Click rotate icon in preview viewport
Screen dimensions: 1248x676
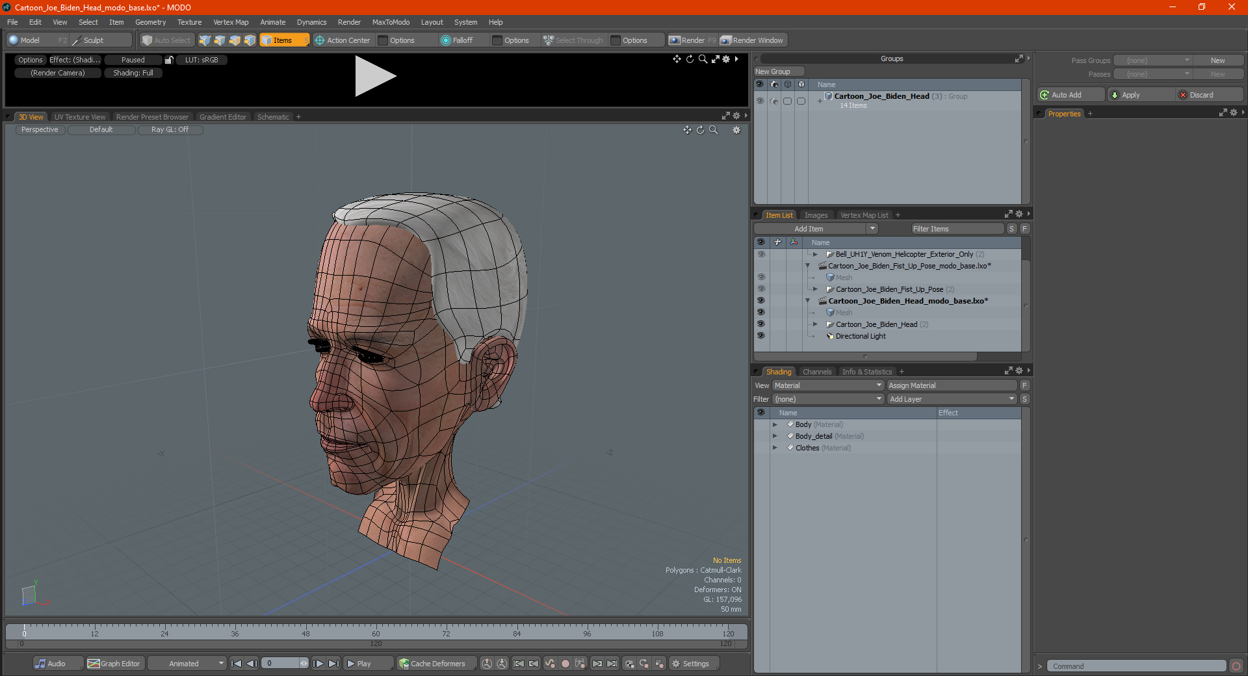[690, 59]
